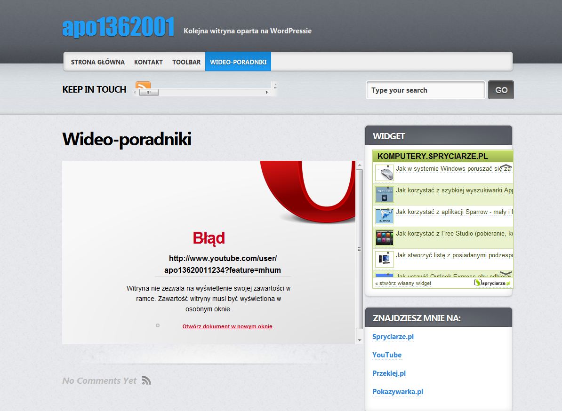The height and width of the screenshot is (411, 562).
Task: Click video frame vertical scrollbar thumb
Action: 359,249
